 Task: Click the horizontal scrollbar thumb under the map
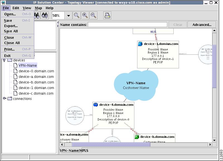coord(111,145)
